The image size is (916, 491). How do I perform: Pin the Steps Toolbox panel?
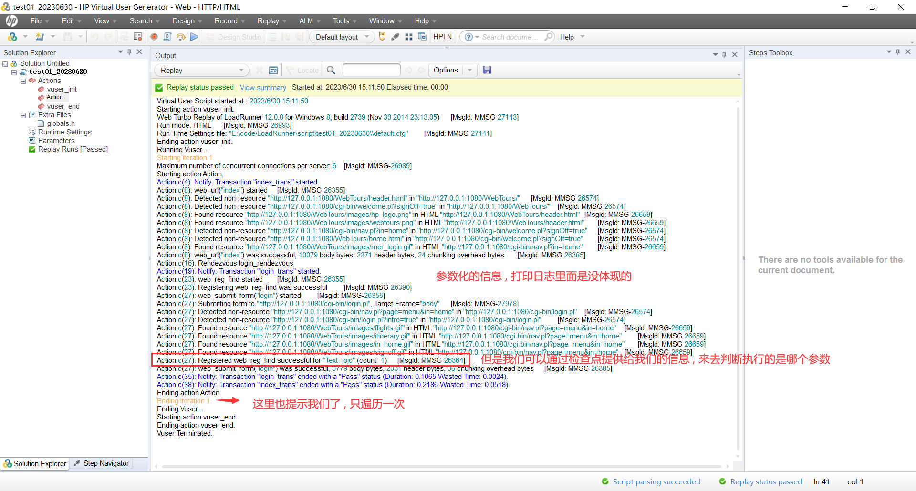click(898, 52)
